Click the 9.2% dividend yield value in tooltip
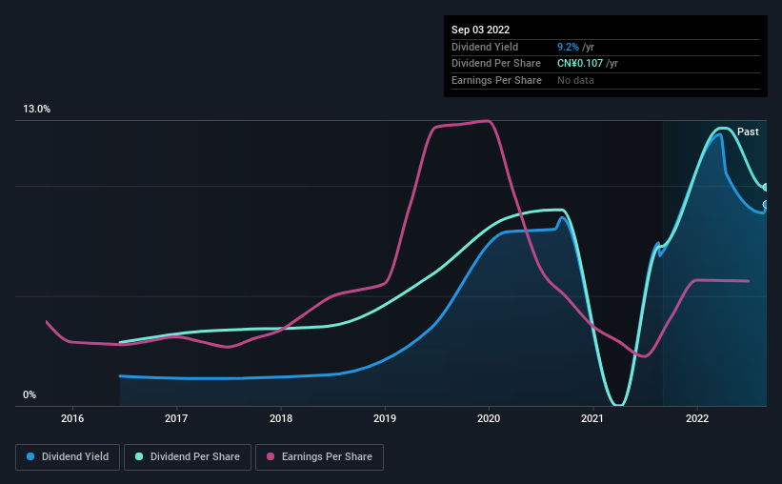This screenshot has width=782, height=484. tap(568, 47)
